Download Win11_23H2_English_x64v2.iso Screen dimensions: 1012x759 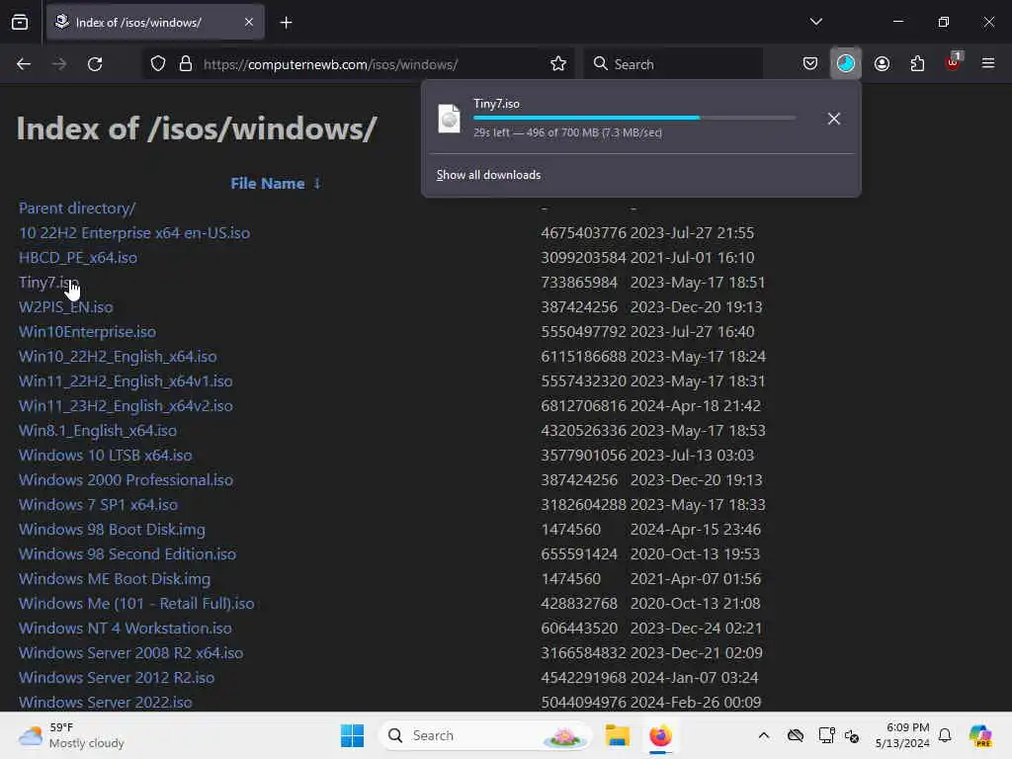(126, 406)
